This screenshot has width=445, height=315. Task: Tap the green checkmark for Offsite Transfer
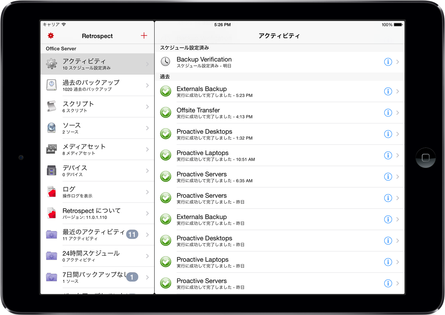[x=166, y=112]
